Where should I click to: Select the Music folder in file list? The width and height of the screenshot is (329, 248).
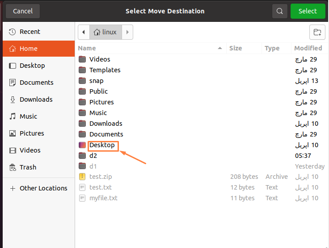[202, 113]
